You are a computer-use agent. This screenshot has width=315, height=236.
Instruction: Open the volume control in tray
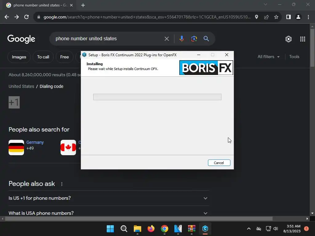[276, 229]
